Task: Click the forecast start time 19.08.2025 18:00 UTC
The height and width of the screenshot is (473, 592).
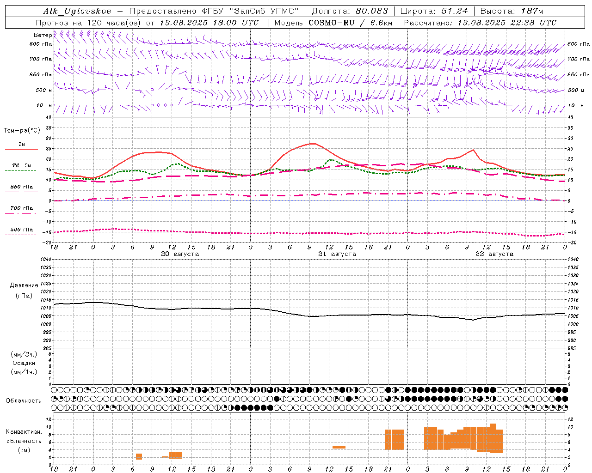Action: point(209,23)
